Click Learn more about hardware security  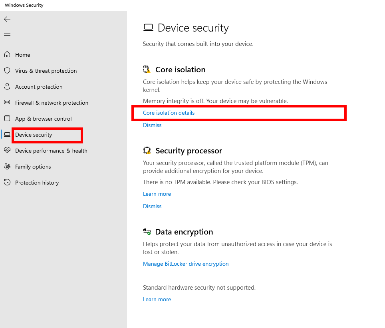(157, 300)
